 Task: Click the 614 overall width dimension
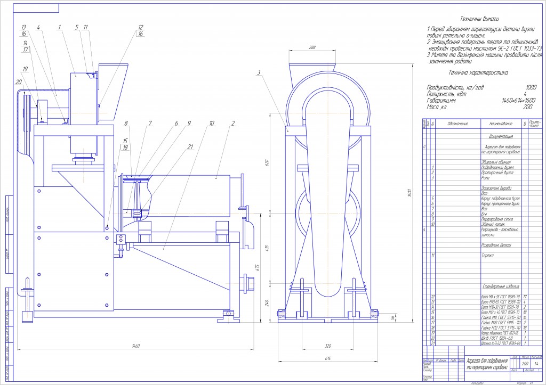point(328,359)
